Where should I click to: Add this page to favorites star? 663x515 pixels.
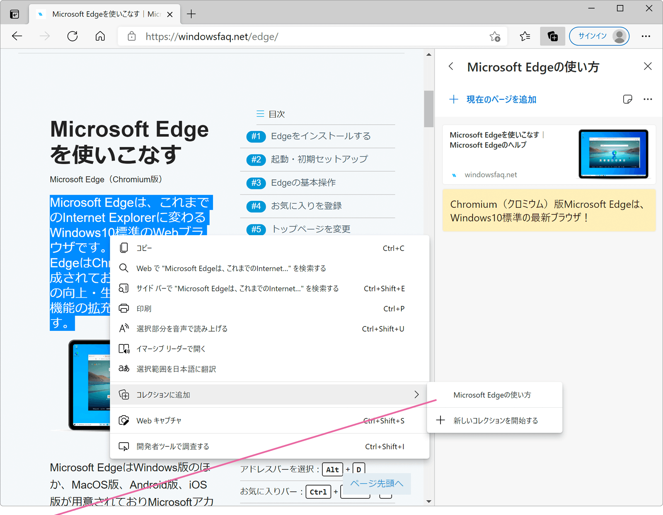coord(495,36)
